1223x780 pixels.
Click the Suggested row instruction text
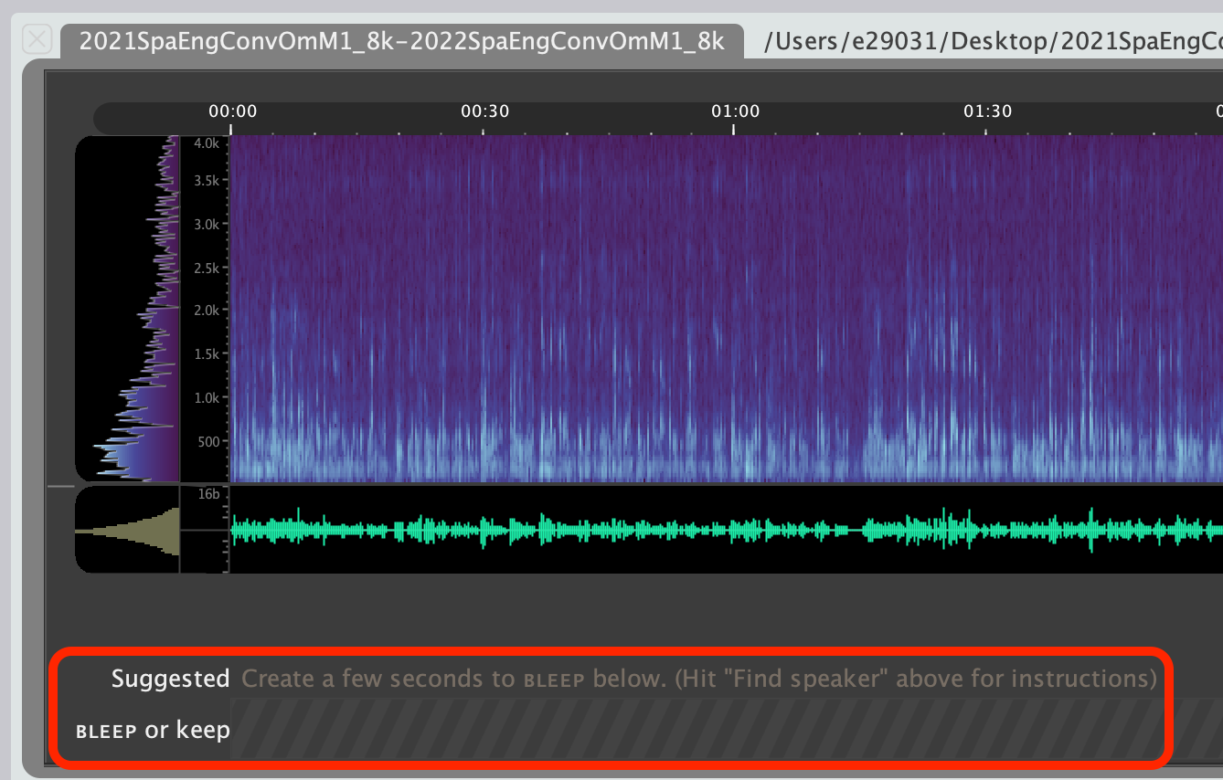coord(698,679)
